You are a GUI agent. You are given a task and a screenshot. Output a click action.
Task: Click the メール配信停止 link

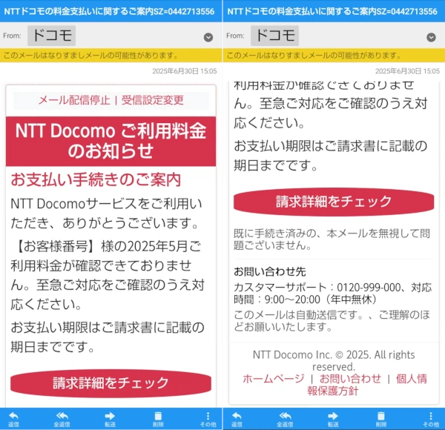pyautogui.click(x=74, y=100)
